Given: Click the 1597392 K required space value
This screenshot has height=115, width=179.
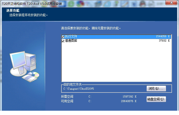Looking at the screenshot, I should pos(130,97).
